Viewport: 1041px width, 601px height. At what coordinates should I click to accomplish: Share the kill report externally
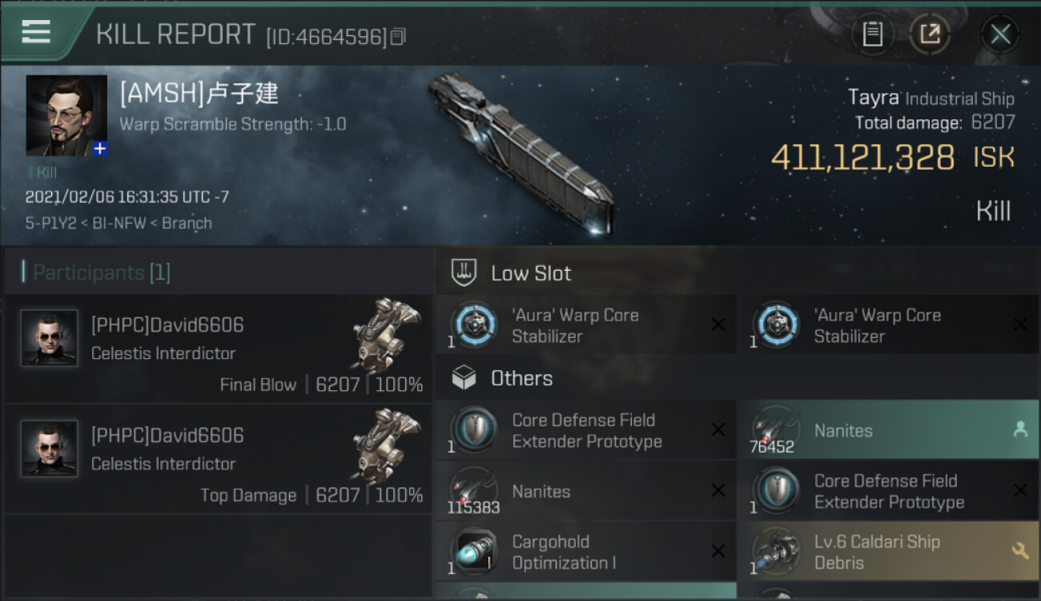click(x=930, y=34)
